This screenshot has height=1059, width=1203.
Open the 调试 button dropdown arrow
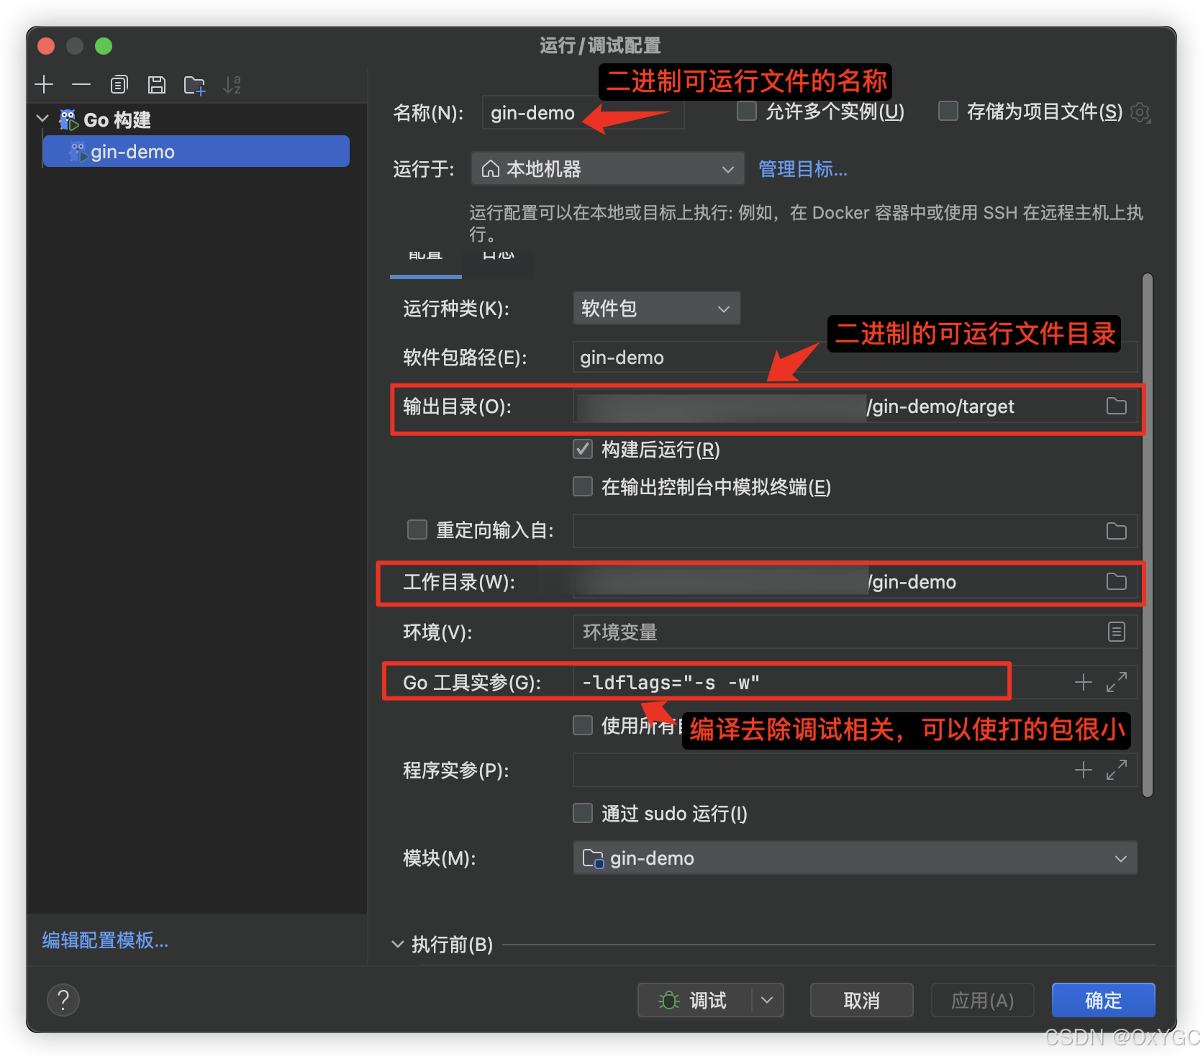(x=767, y=1000)
